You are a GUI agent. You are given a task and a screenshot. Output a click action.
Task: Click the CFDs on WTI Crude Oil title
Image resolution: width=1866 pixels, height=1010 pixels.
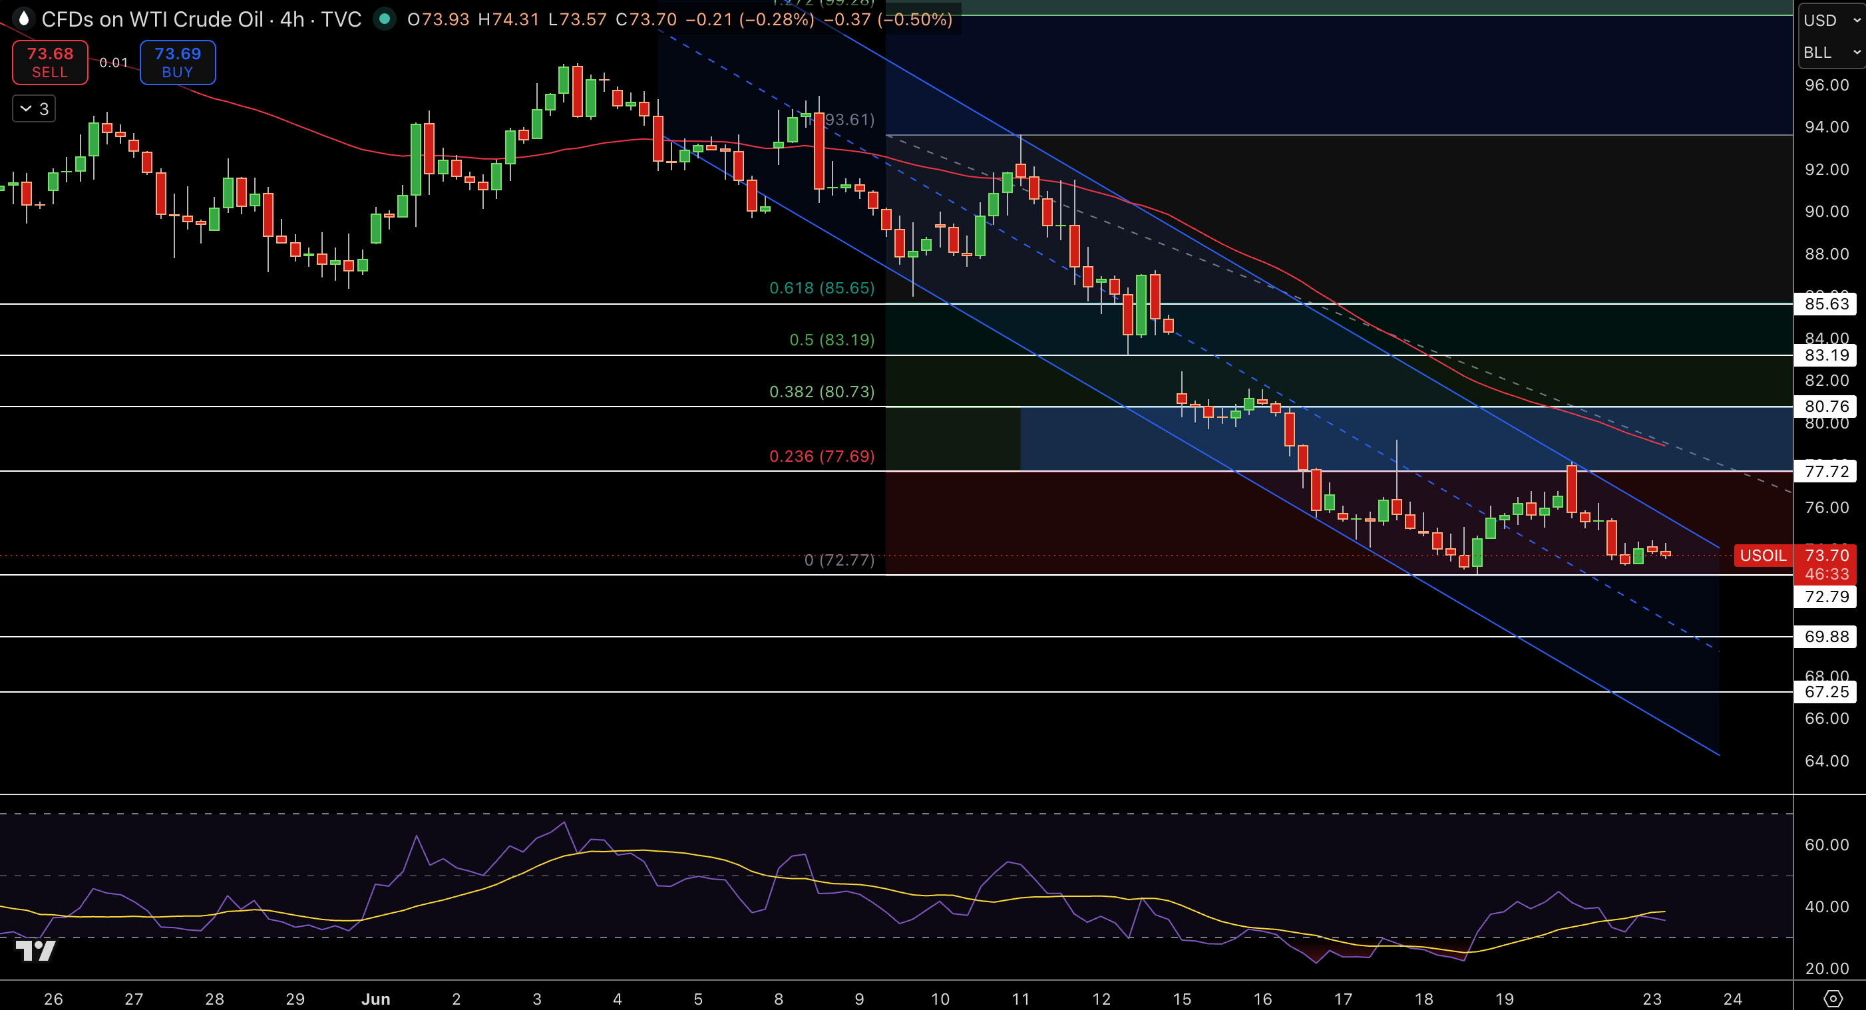pos(152,19)
